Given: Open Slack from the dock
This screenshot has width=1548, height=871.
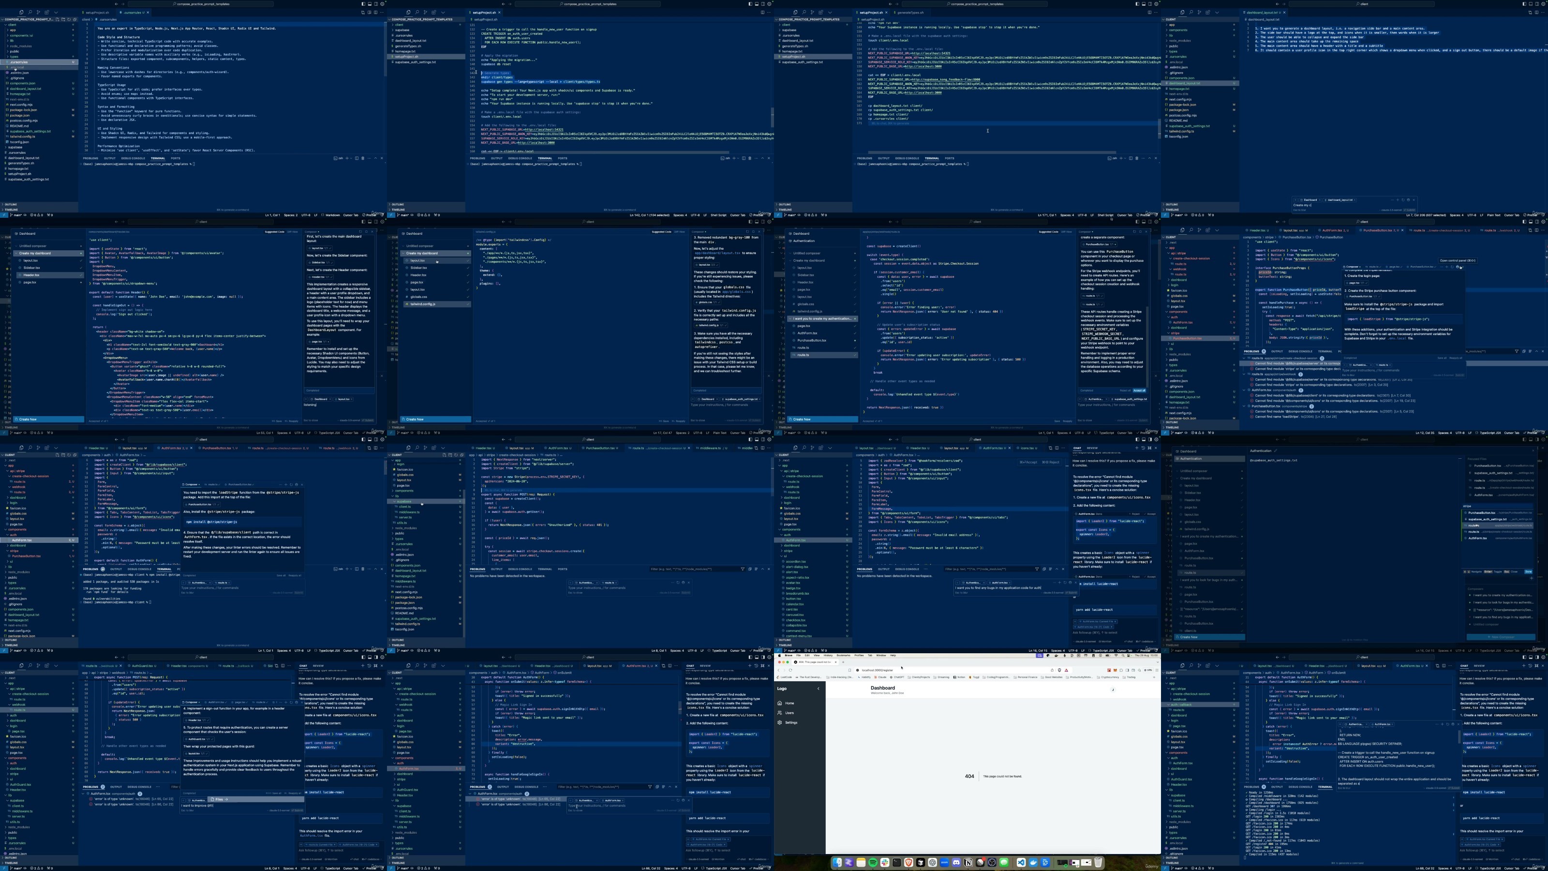Looking at the screenshot, I should point(885,863).
